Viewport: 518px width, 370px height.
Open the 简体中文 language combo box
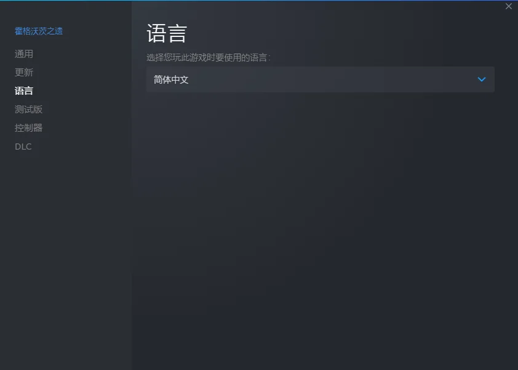click(x=321, y=79)
